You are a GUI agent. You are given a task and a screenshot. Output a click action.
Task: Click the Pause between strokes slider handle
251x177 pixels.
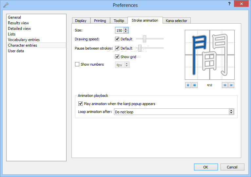(x=140, y=48)
